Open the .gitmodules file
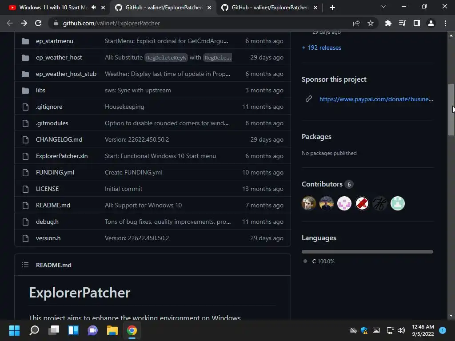Image resolution: width=455 pixels, height=341 pixels. (x=52, y=123)
